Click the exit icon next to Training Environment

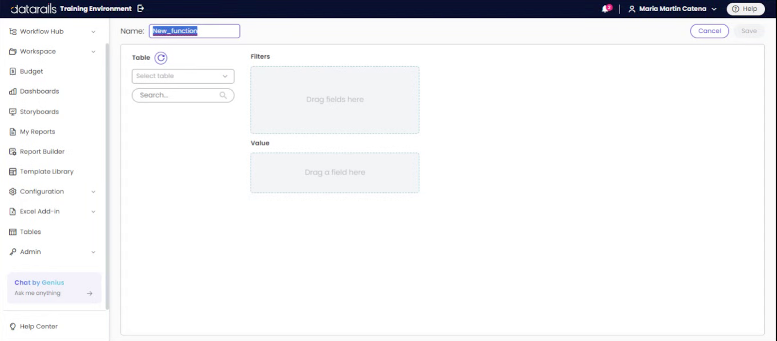click(141, 8)
